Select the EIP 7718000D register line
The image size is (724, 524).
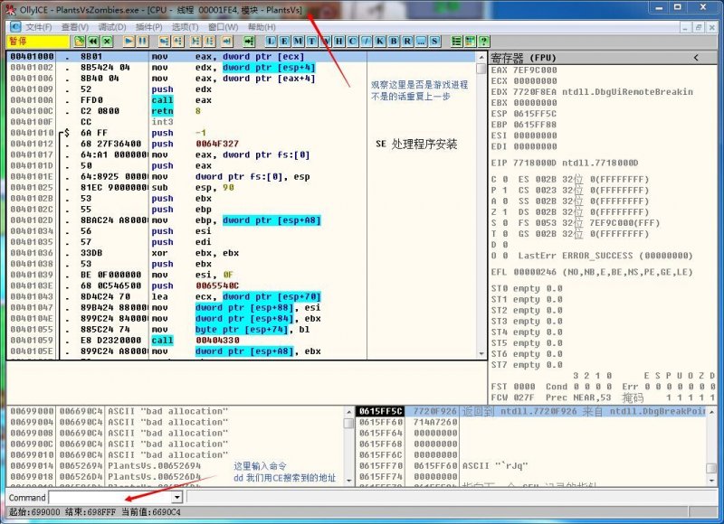pos(565,164)
